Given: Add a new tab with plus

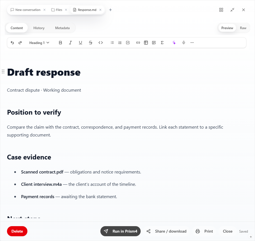Looking at the screenshot, I should coord(110,10).
